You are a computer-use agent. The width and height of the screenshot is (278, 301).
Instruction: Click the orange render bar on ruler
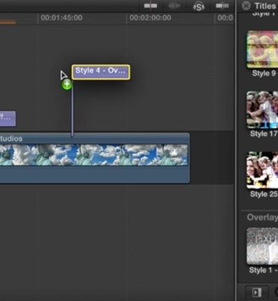(x=8, y=23)
